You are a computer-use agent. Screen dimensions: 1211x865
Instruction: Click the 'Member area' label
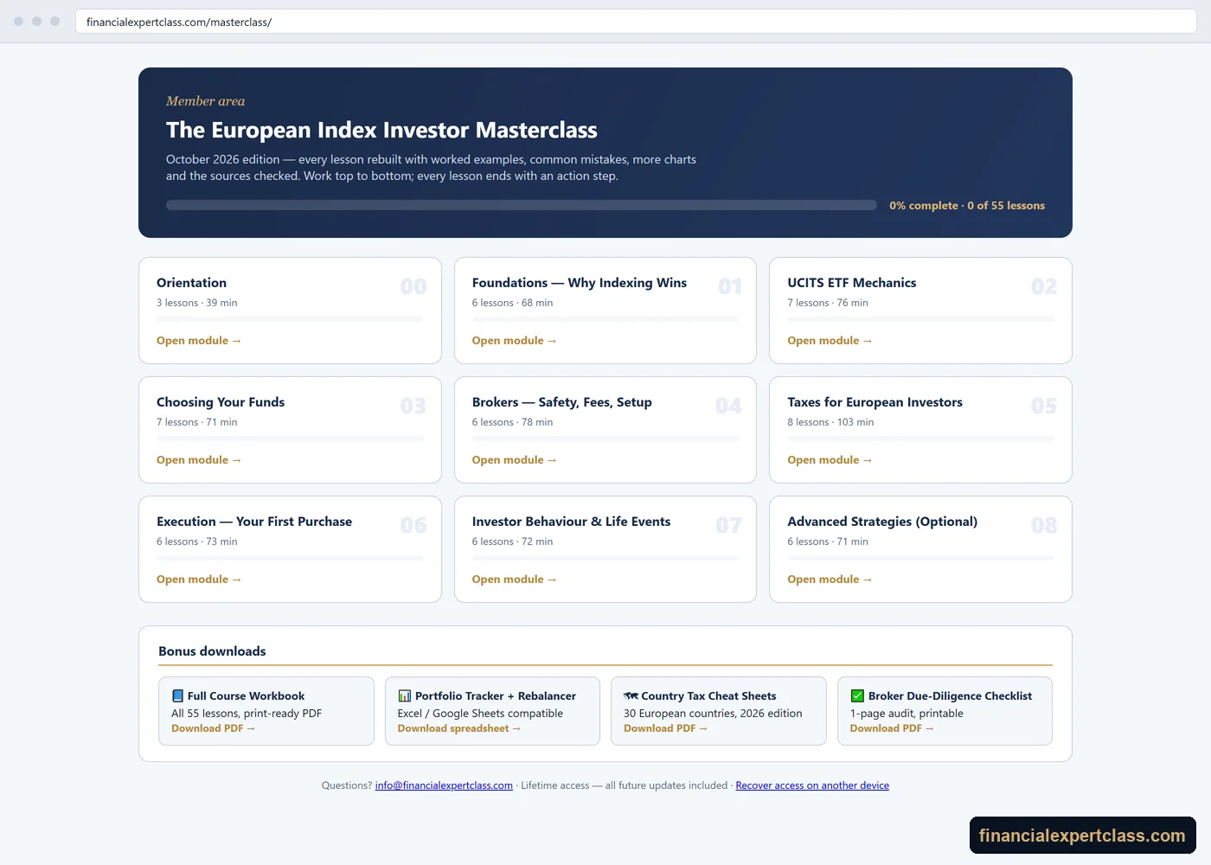coord(206,101)
